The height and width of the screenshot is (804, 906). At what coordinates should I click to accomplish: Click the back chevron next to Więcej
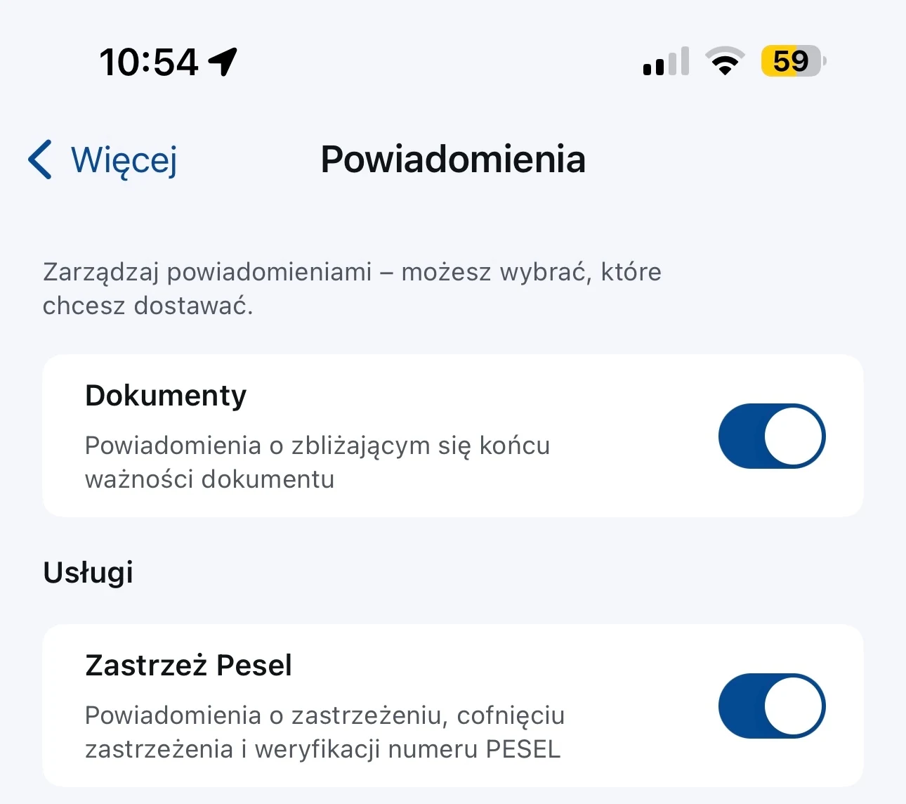pos(40,160)
